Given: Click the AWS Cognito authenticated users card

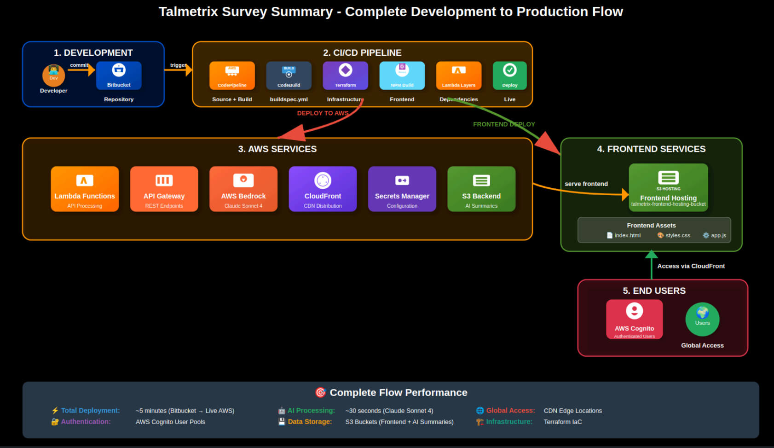Looking at the screenshot, I should [x=634, y=320].
